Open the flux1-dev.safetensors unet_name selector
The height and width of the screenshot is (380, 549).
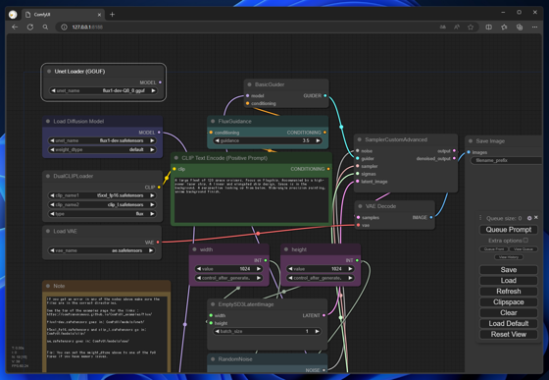tap(102, 140)
